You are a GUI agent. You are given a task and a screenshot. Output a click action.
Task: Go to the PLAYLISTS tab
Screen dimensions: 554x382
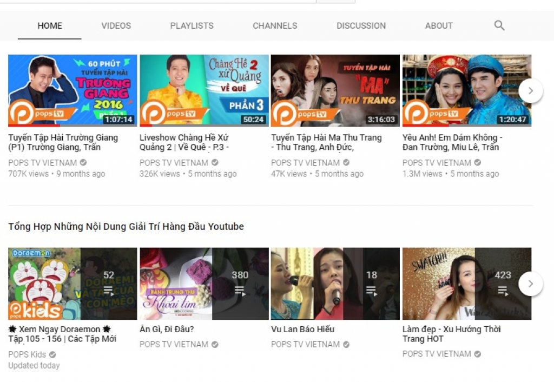tap(192, 26)
